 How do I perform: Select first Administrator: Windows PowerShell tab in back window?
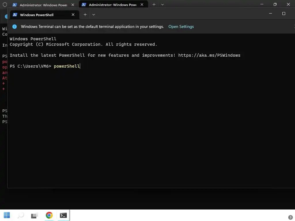(x=44, y=5)
